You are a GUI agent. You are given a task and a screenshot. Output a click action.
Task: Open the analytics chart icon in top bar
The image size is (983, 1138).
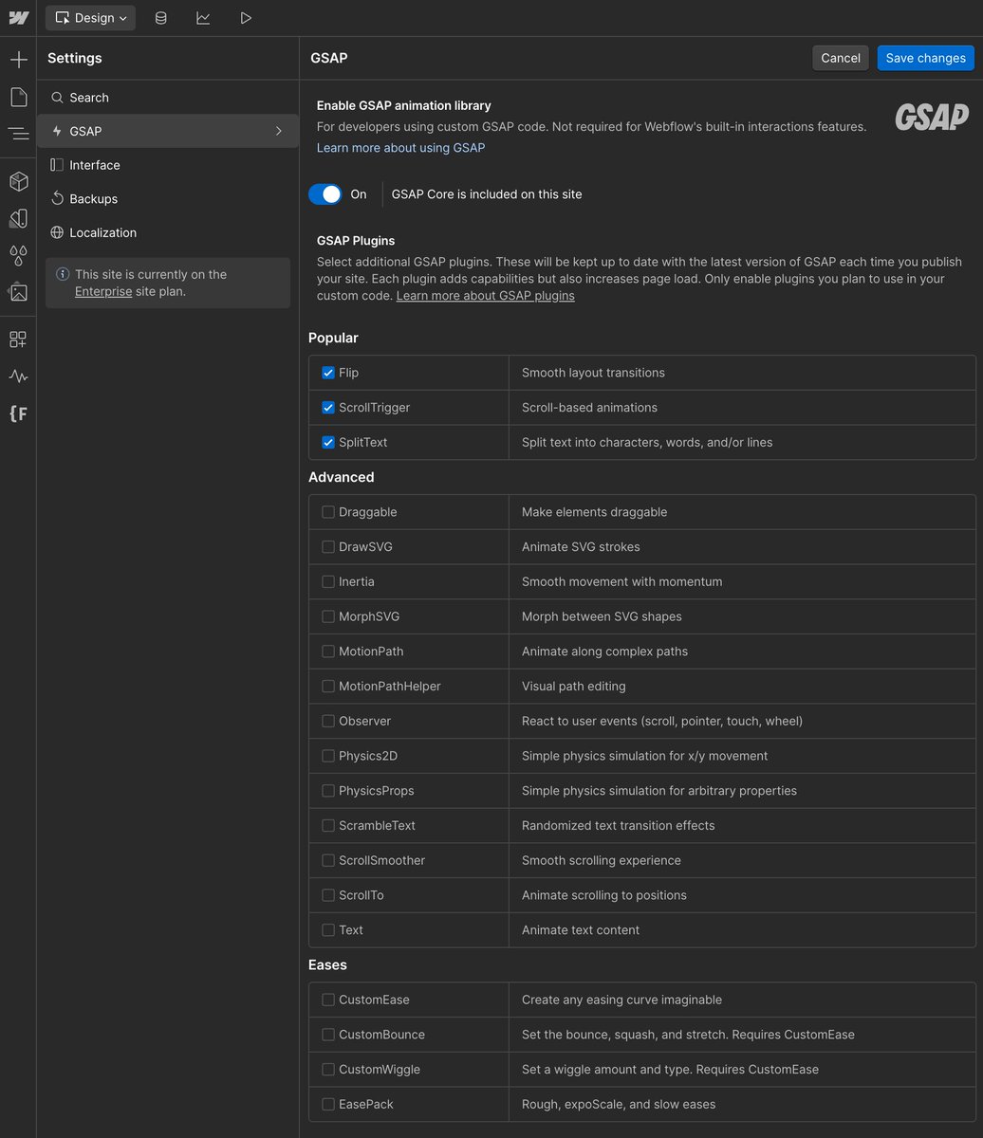click(x=203, y=18)
